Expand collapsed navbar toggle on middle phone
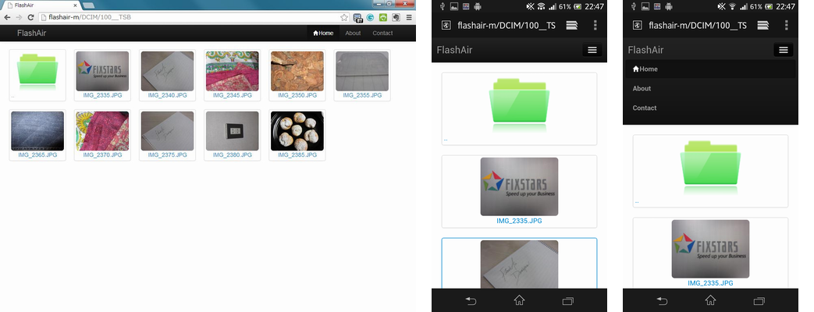 pos(592,50)
